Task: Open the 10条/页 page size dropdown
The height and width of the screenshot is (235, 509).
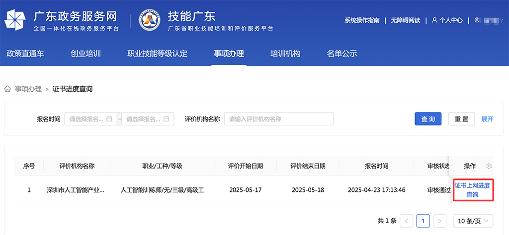Action: pos(473,221)
